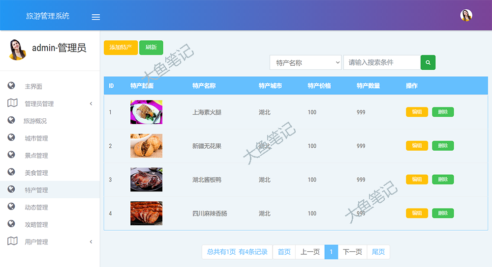Open the 城市管理 menu item
This screenshot has width=492, height=267.
click(36, 138)
